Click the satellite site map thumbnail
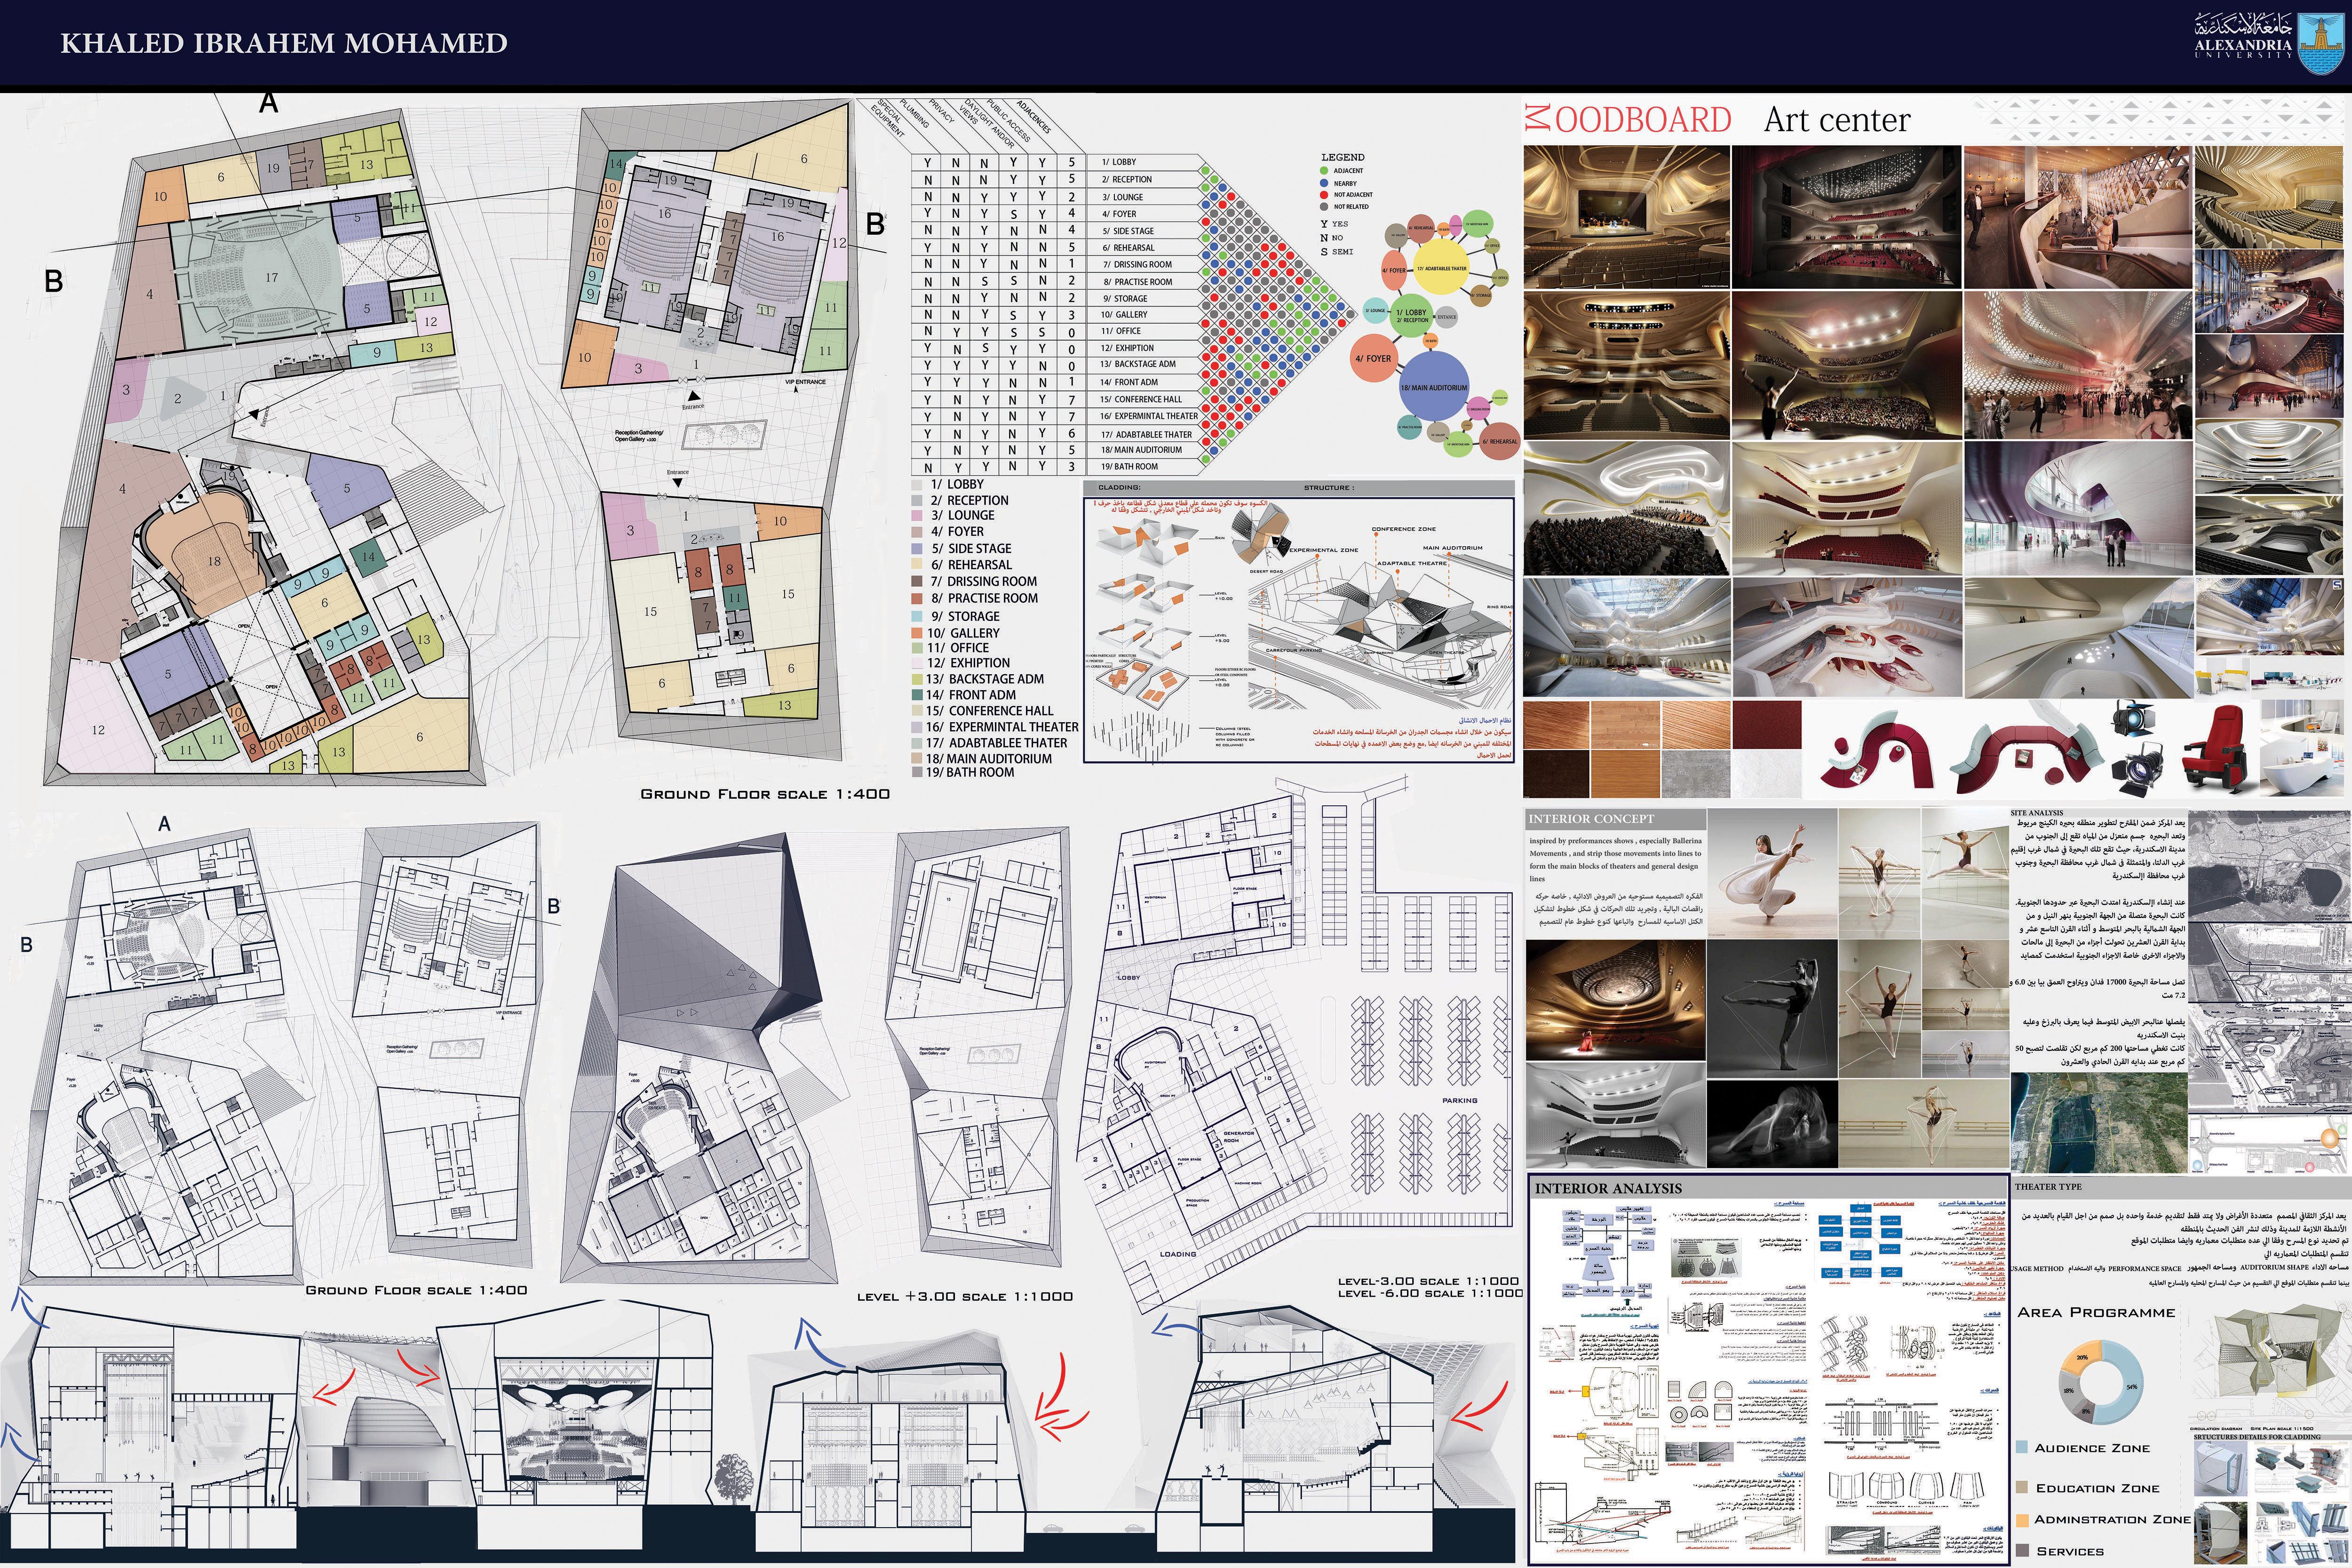Viewport: 2352px width, 1568px height. 2098,1122
